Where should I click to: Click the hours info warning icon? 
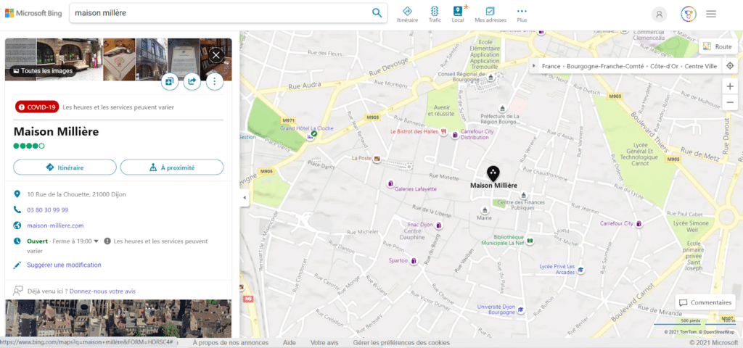107,241
